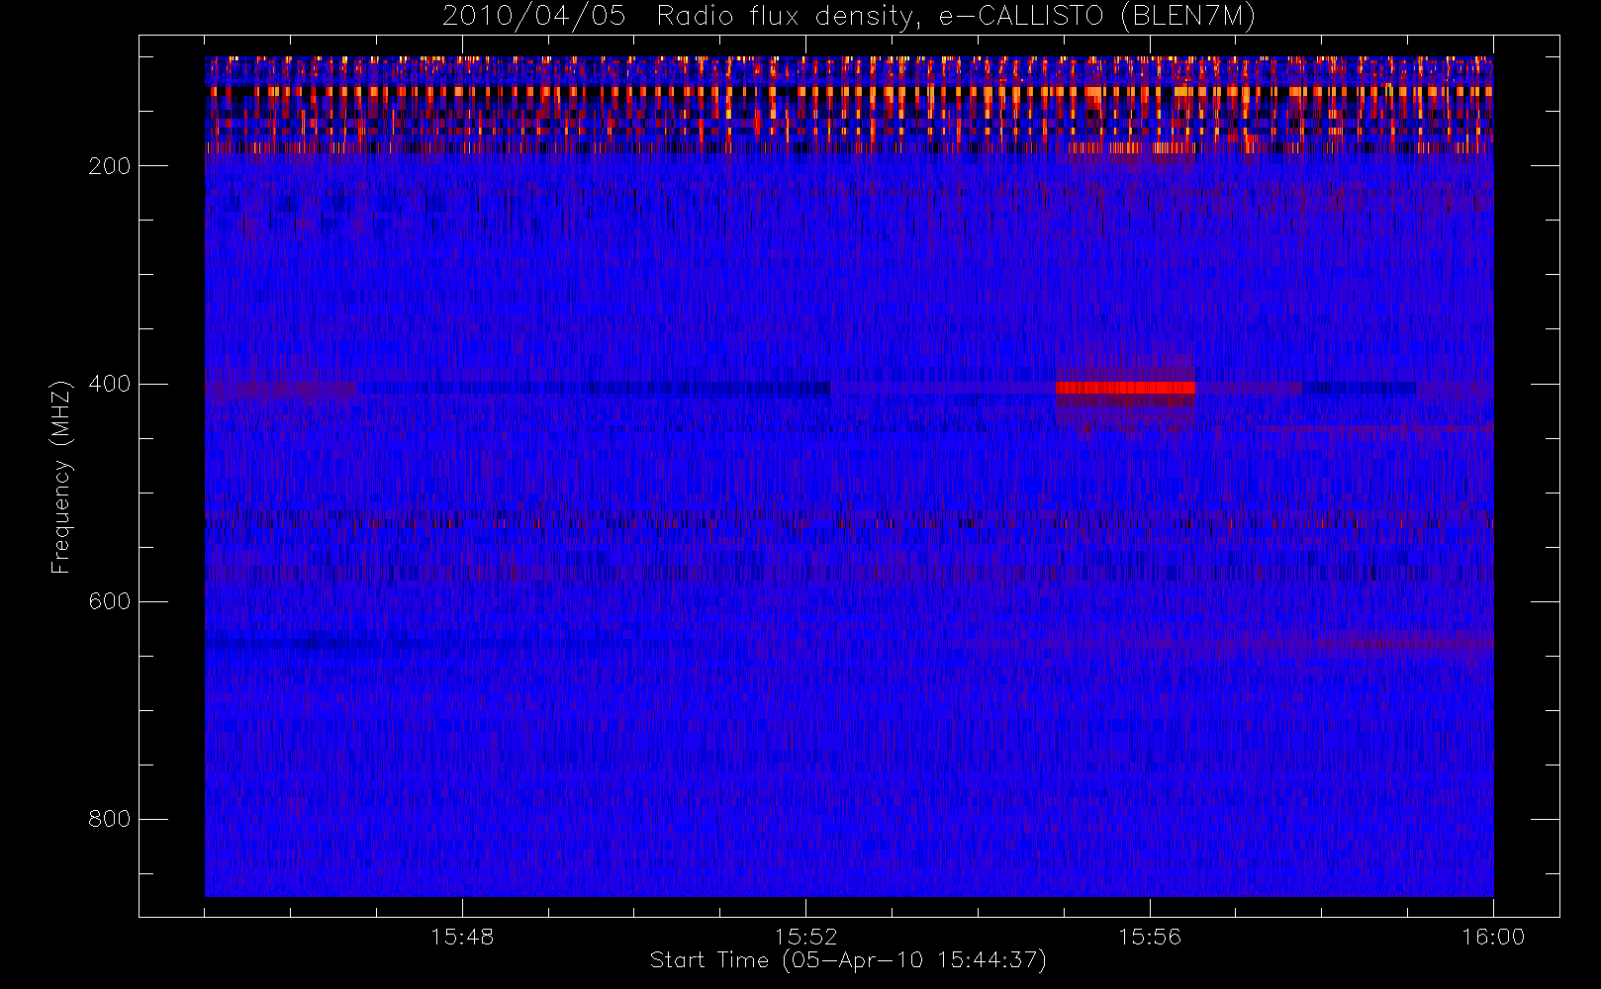This screenshot has height=989, width=1601.
Task: Click the bright red burst near 400 MHz
Action: click(x=1125, y=388)
